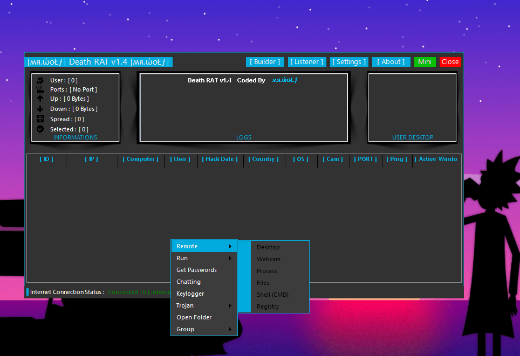Click the [ User ] column header
The width and height of the screenshot is (520, 356).
tap(180, 159)
